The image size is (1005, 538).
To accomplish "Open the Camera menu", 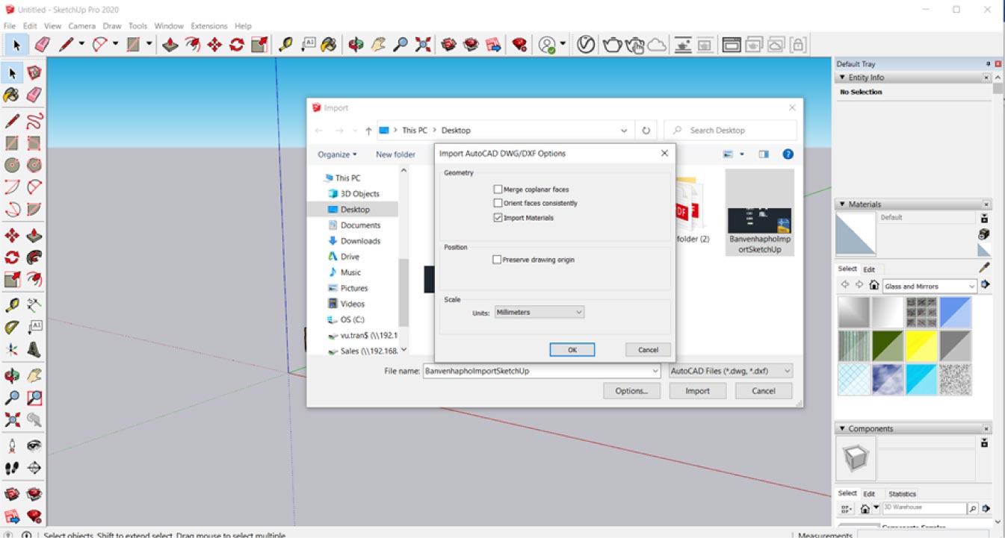I will pyautogui.click(x=82, y=25).
